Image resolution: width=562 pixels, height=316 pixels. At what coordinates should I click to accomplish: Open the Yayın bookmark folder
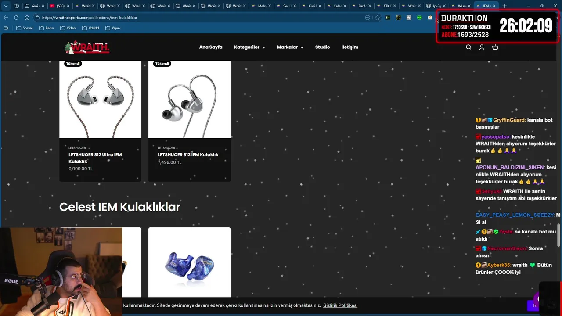112,28
